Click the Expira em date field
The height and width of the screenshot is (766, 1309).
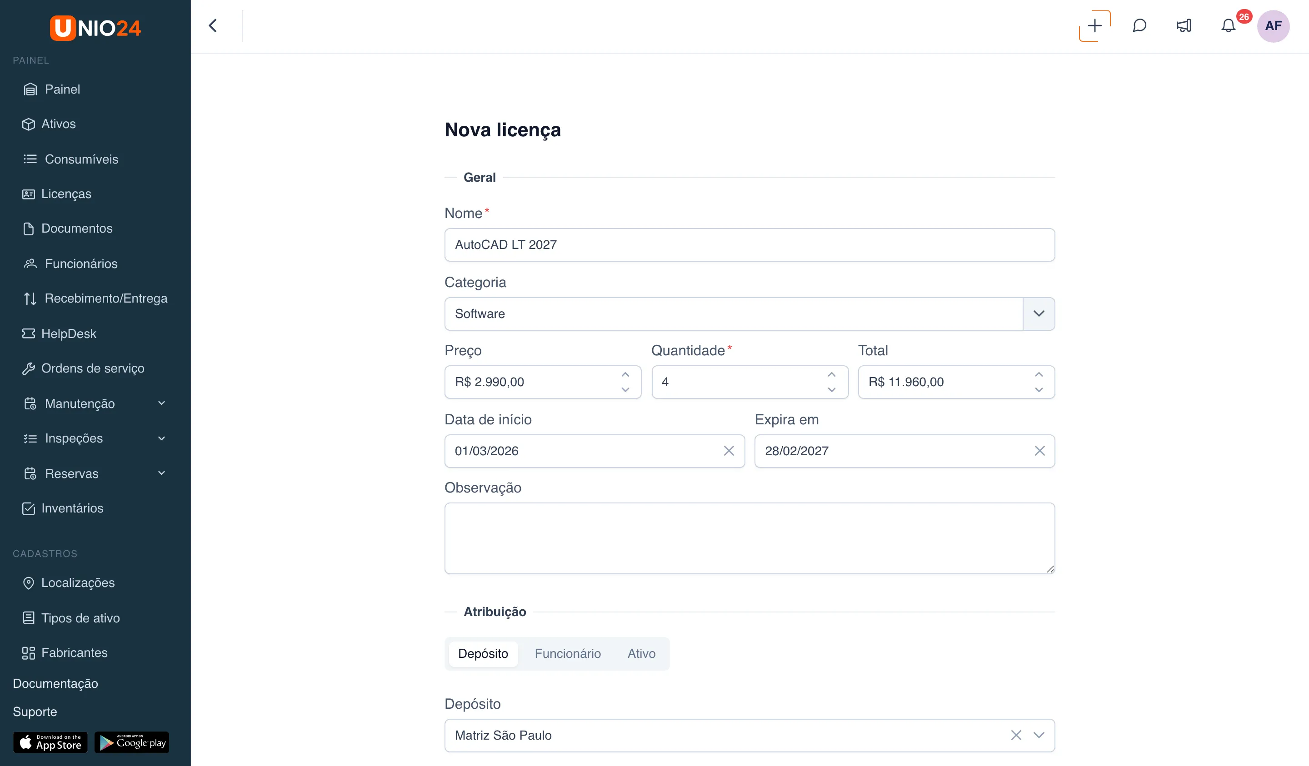pyautogui.click(x=904, y=451)
